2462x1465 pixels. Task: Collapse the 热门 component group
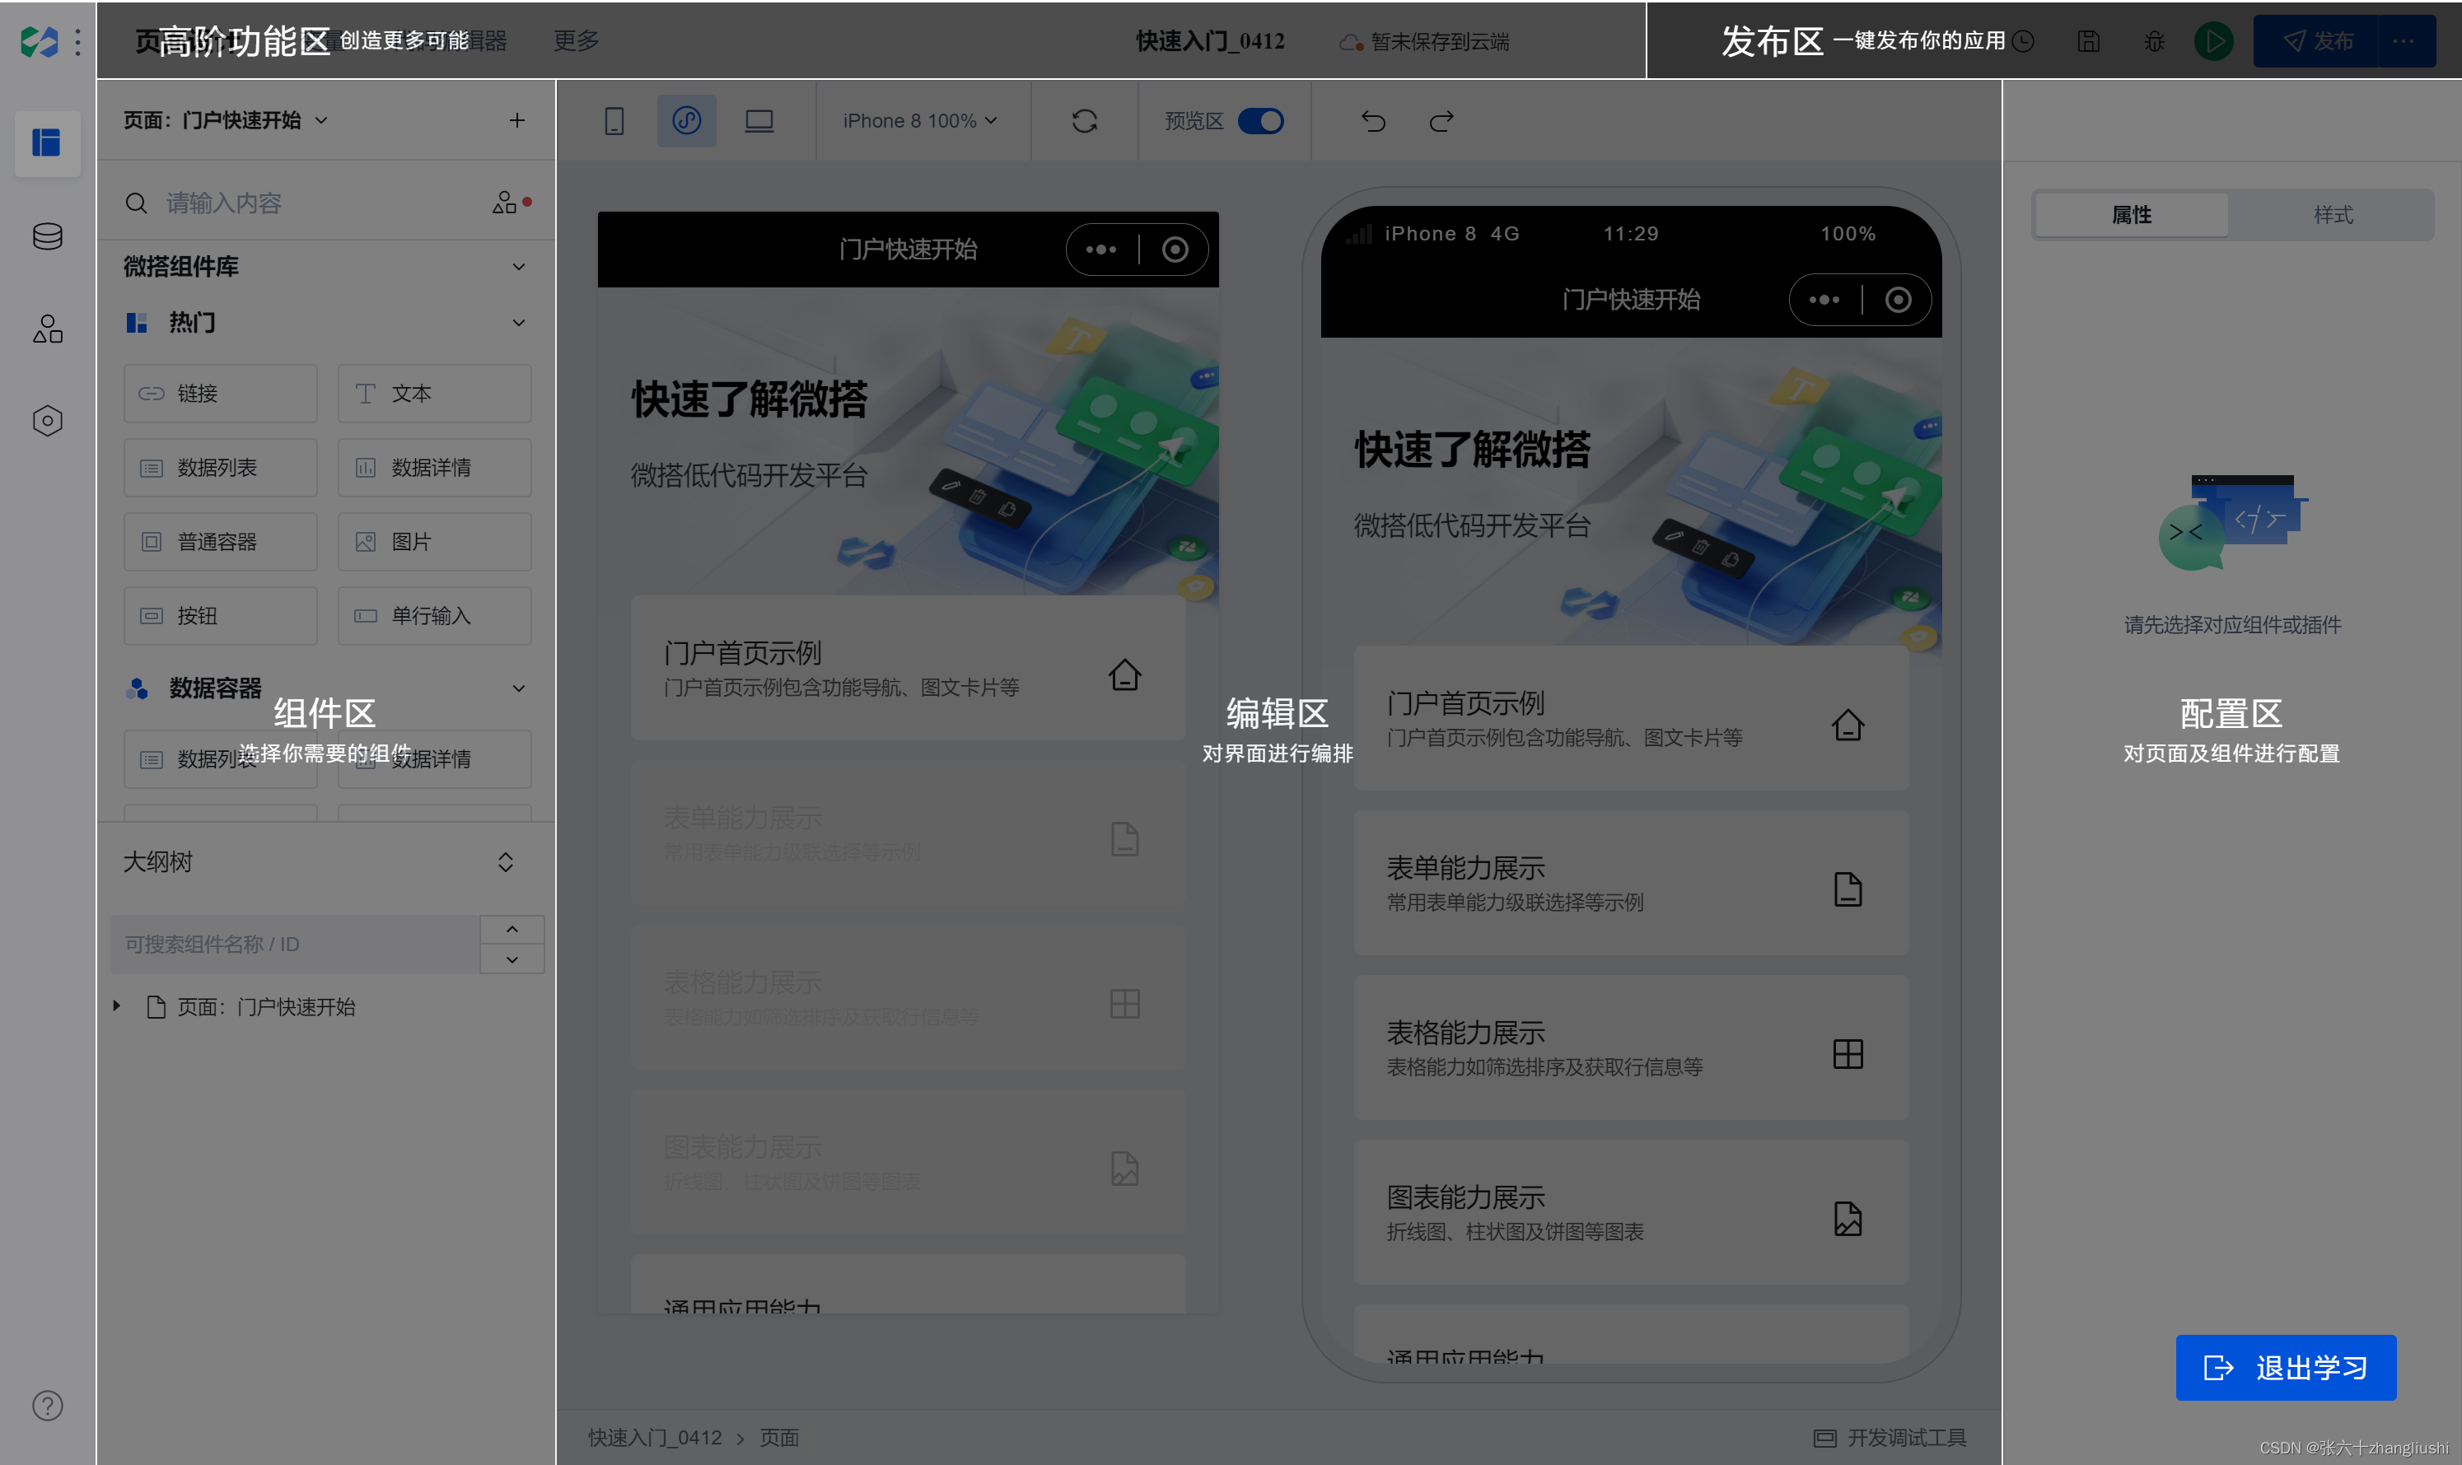click(x=518, y=323)
